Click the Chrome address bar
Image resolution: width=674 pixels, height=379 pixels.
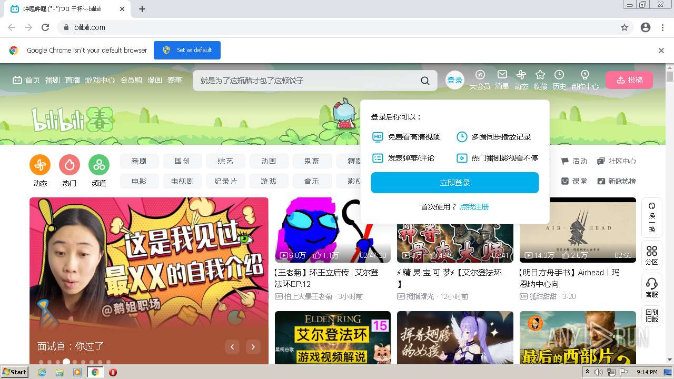[345, 27]
